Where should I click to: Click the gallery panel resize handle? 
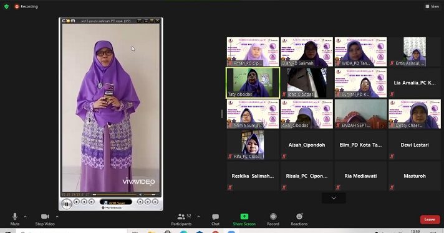point(222,114)
